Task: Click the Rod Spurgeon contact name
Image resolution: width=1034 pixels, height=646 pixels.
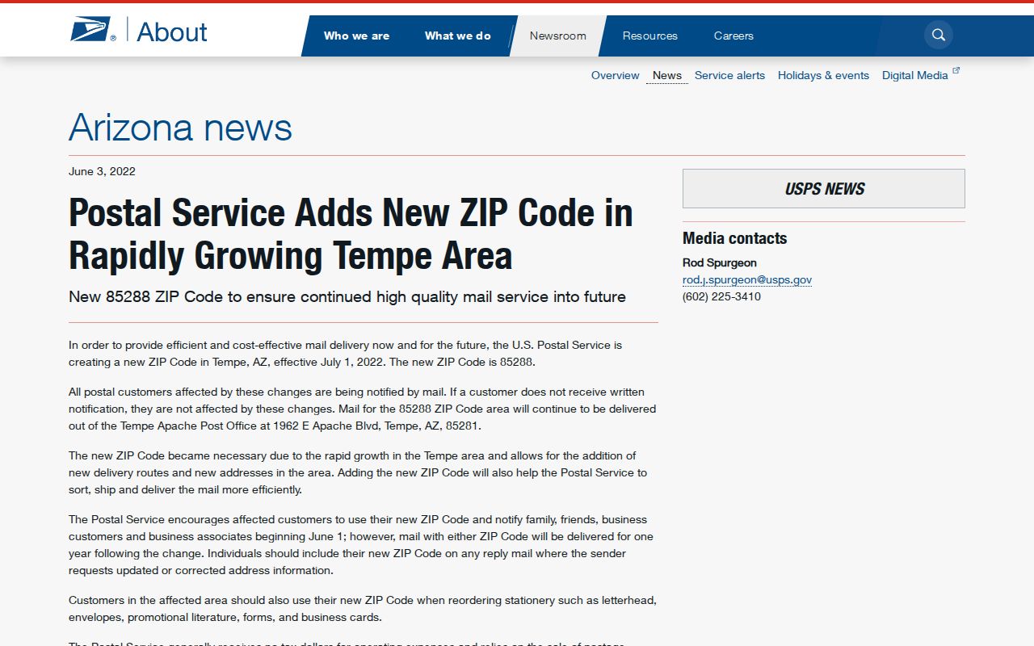Action: tap(720, 262)
